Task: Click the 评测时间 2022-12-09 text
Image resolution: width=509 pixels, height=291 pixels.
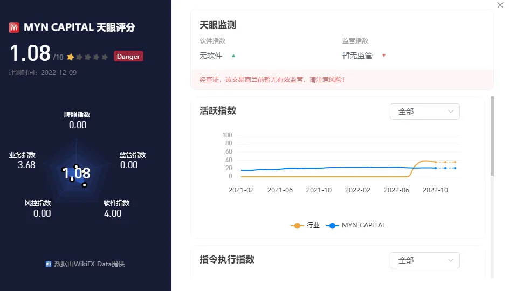Action: click(x=43, y=73)
